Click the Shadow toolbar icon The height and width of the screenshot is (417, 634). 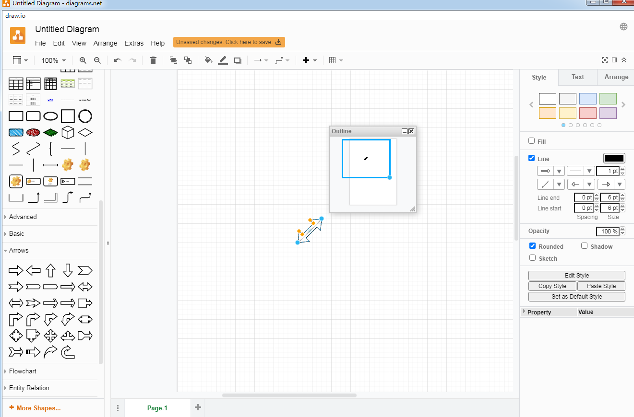point(238,60)
